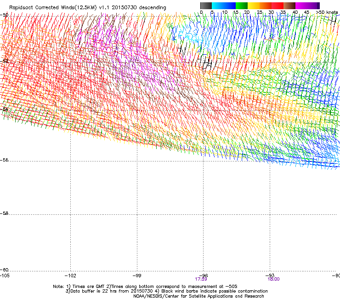Click the Rapidscat Corrected Winds title text
This screenshot has width=340, height=299.
[88, 8]
